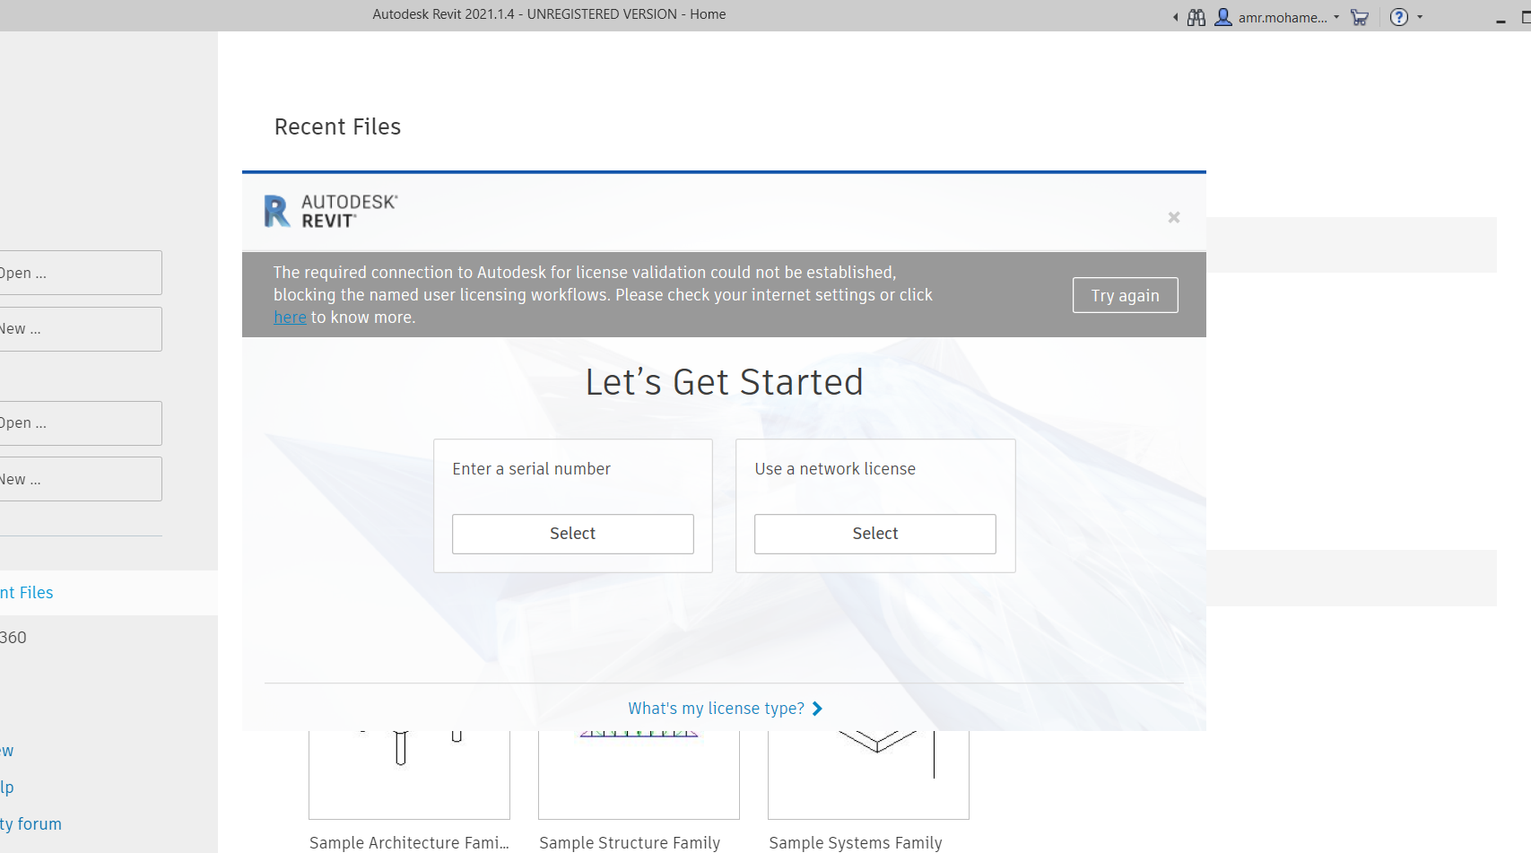
Task: Click the Revit "R" logo icon
Action: 275,211
